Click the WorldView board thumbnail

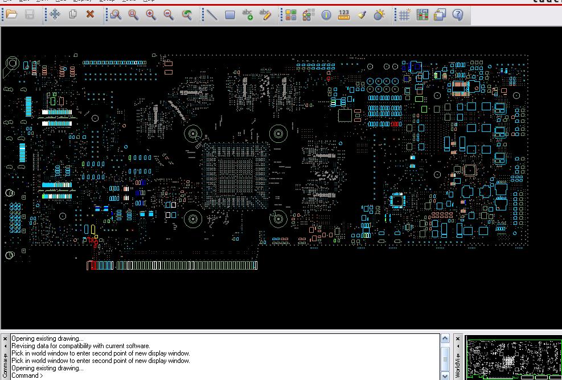click(x=513, y=357)
